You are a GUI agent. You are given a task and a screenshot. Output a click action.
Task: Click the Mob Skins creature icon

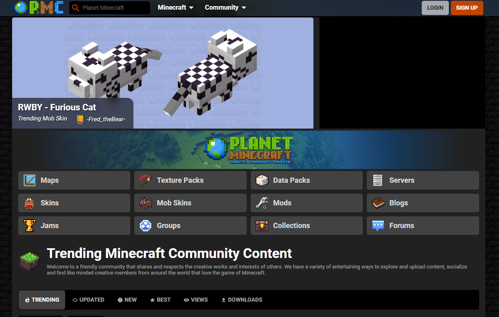(146, 203)
